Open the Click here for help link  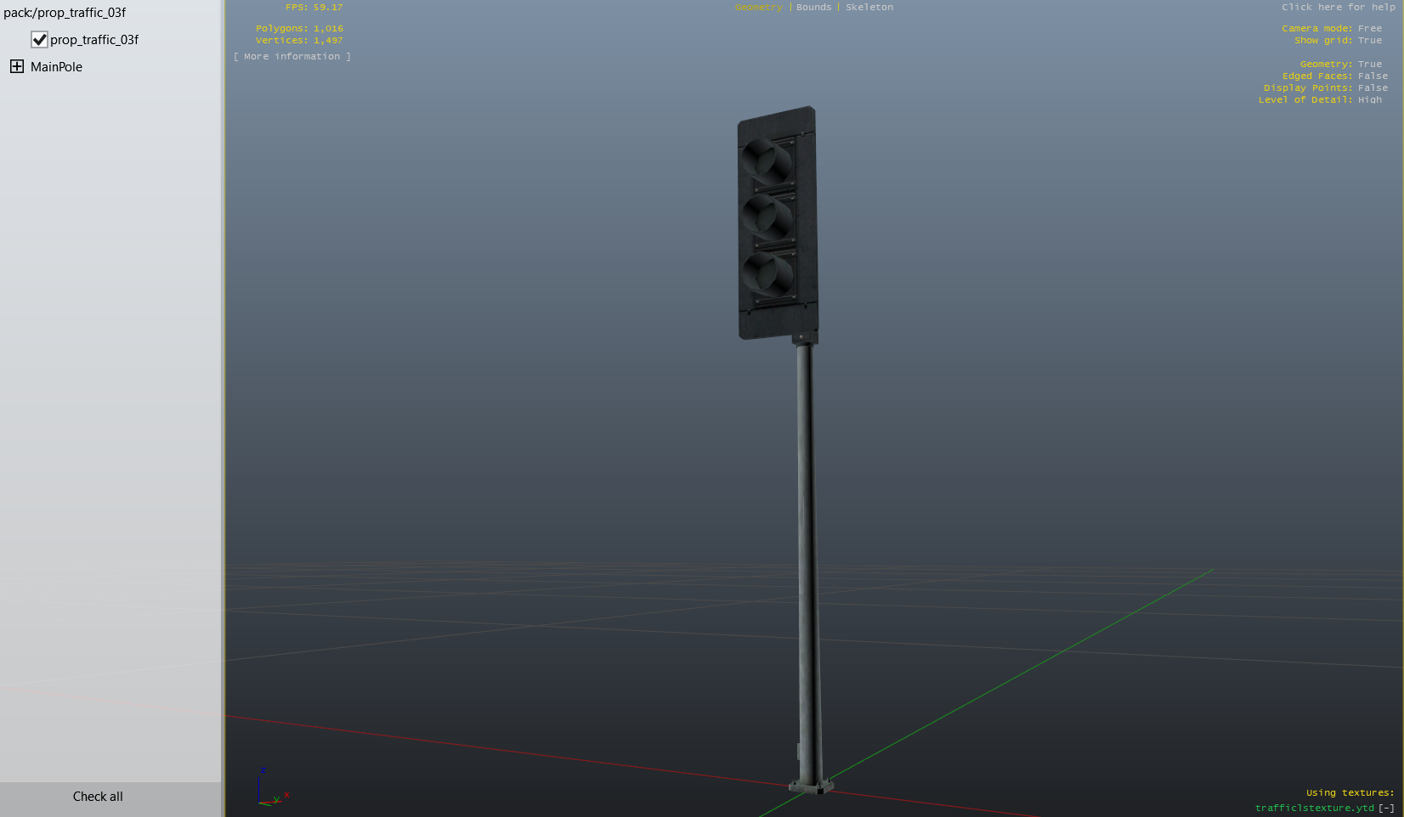(x=1338, y=7)
